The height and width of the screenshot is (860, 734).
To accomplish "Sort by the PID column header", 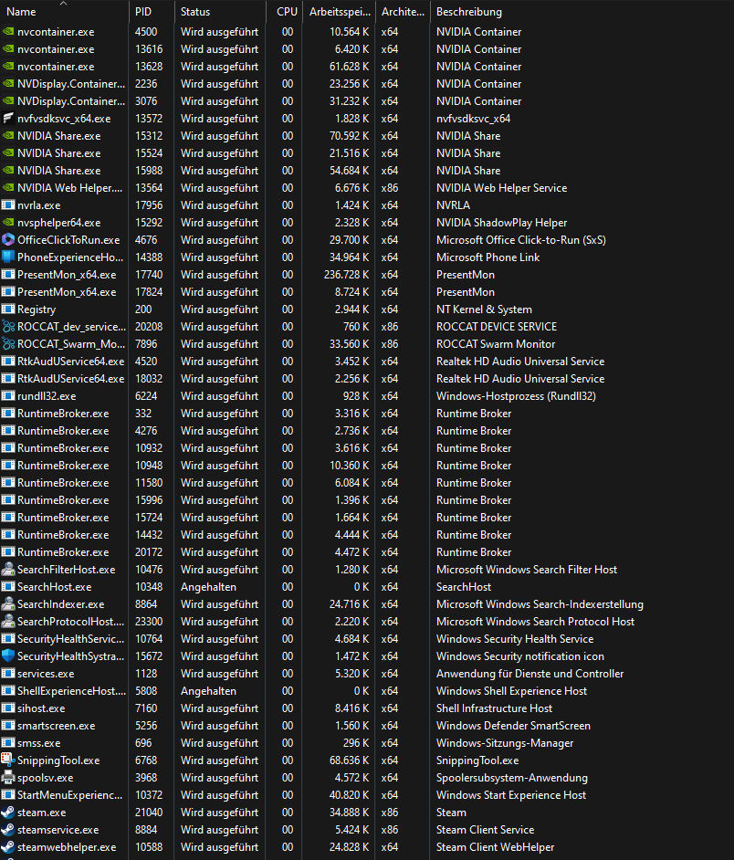I will pyautogui.click(x=152, y=12).
